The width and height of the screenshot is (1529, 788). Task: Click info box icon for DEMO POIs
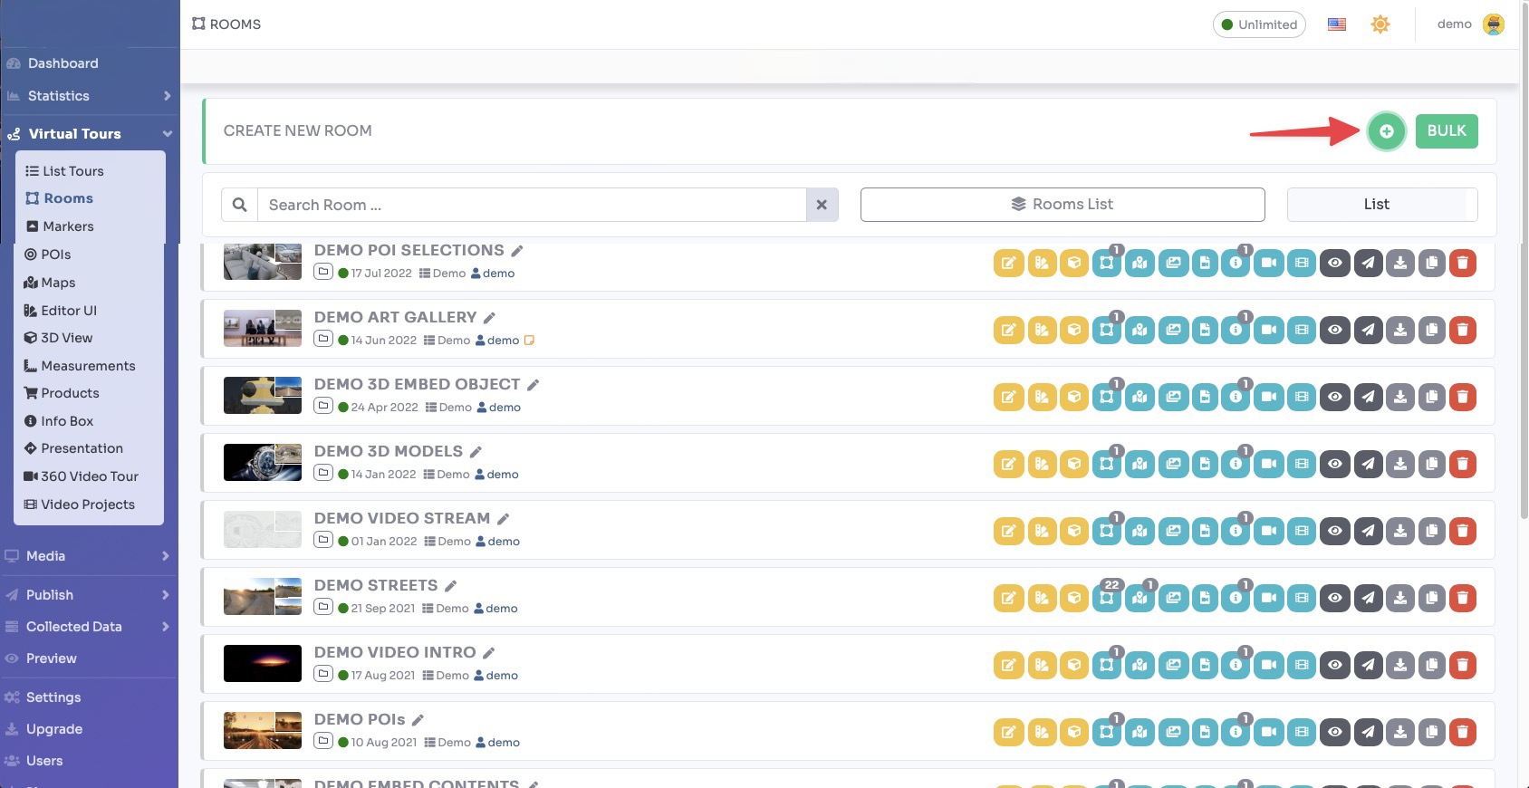[1236, 733]
